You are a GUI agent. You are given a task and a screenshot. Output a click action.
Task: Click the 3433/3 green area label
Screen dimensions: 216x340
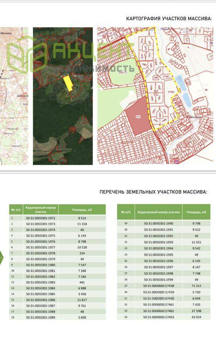pyautogui.click(x=123, y=72)
